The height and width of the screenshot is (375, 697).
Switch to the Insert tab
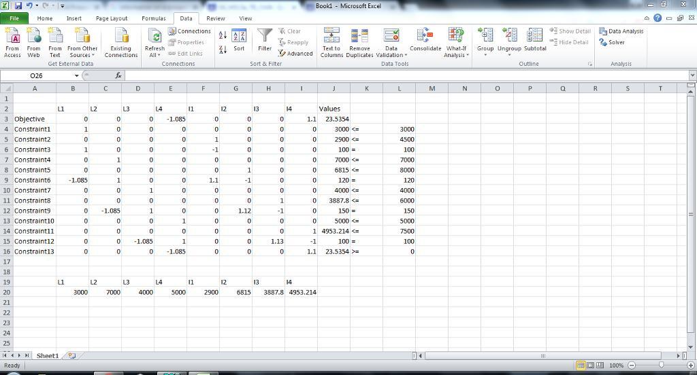pos(74,18)
